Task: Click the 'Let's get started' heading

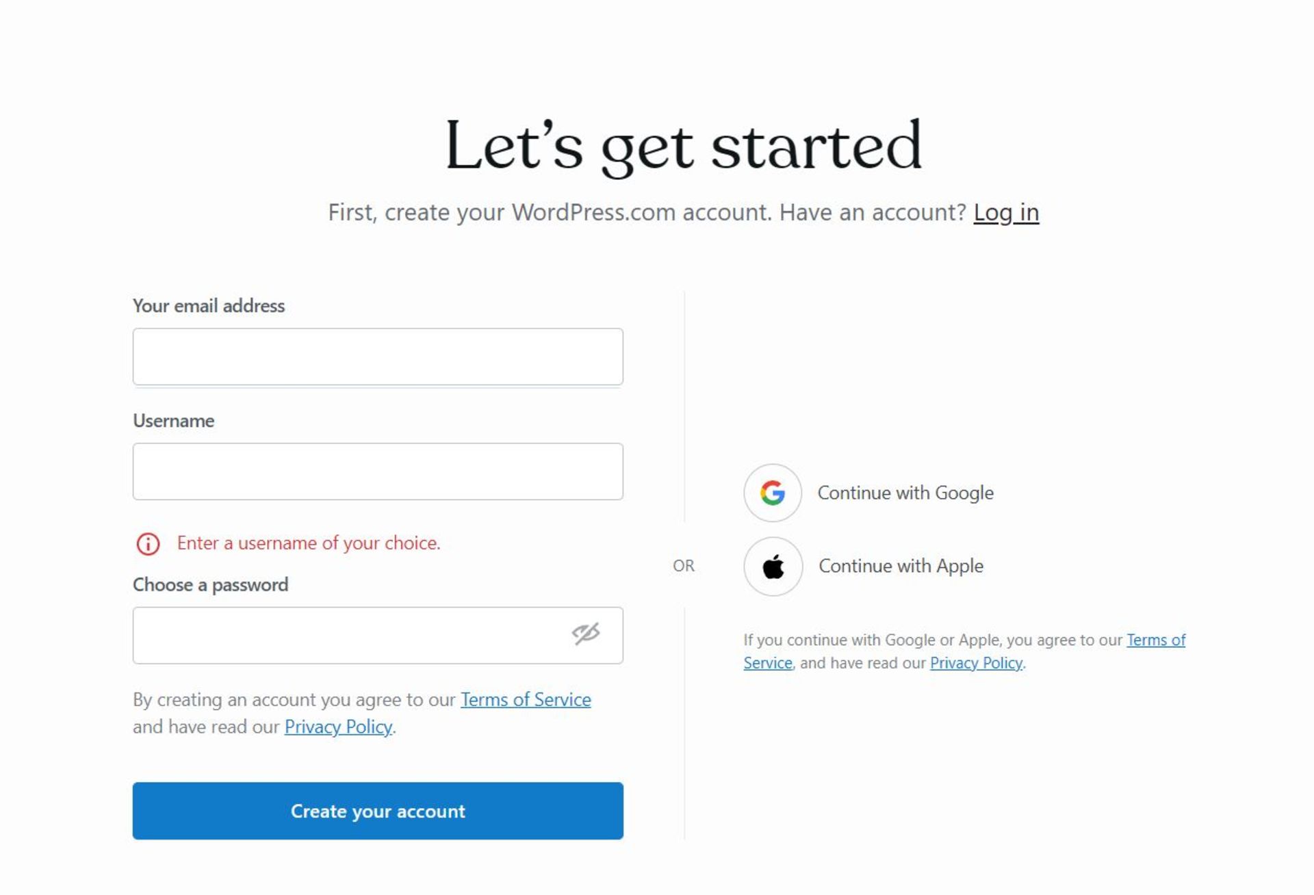Action: pyautogui.click(x=683, y=145)
